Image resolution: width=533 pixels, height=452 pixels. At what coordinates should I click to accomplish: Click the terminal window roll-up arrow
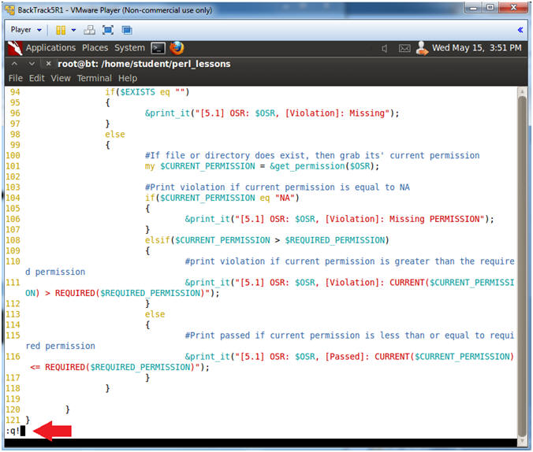pyautogui.click(x=15, y=64)
